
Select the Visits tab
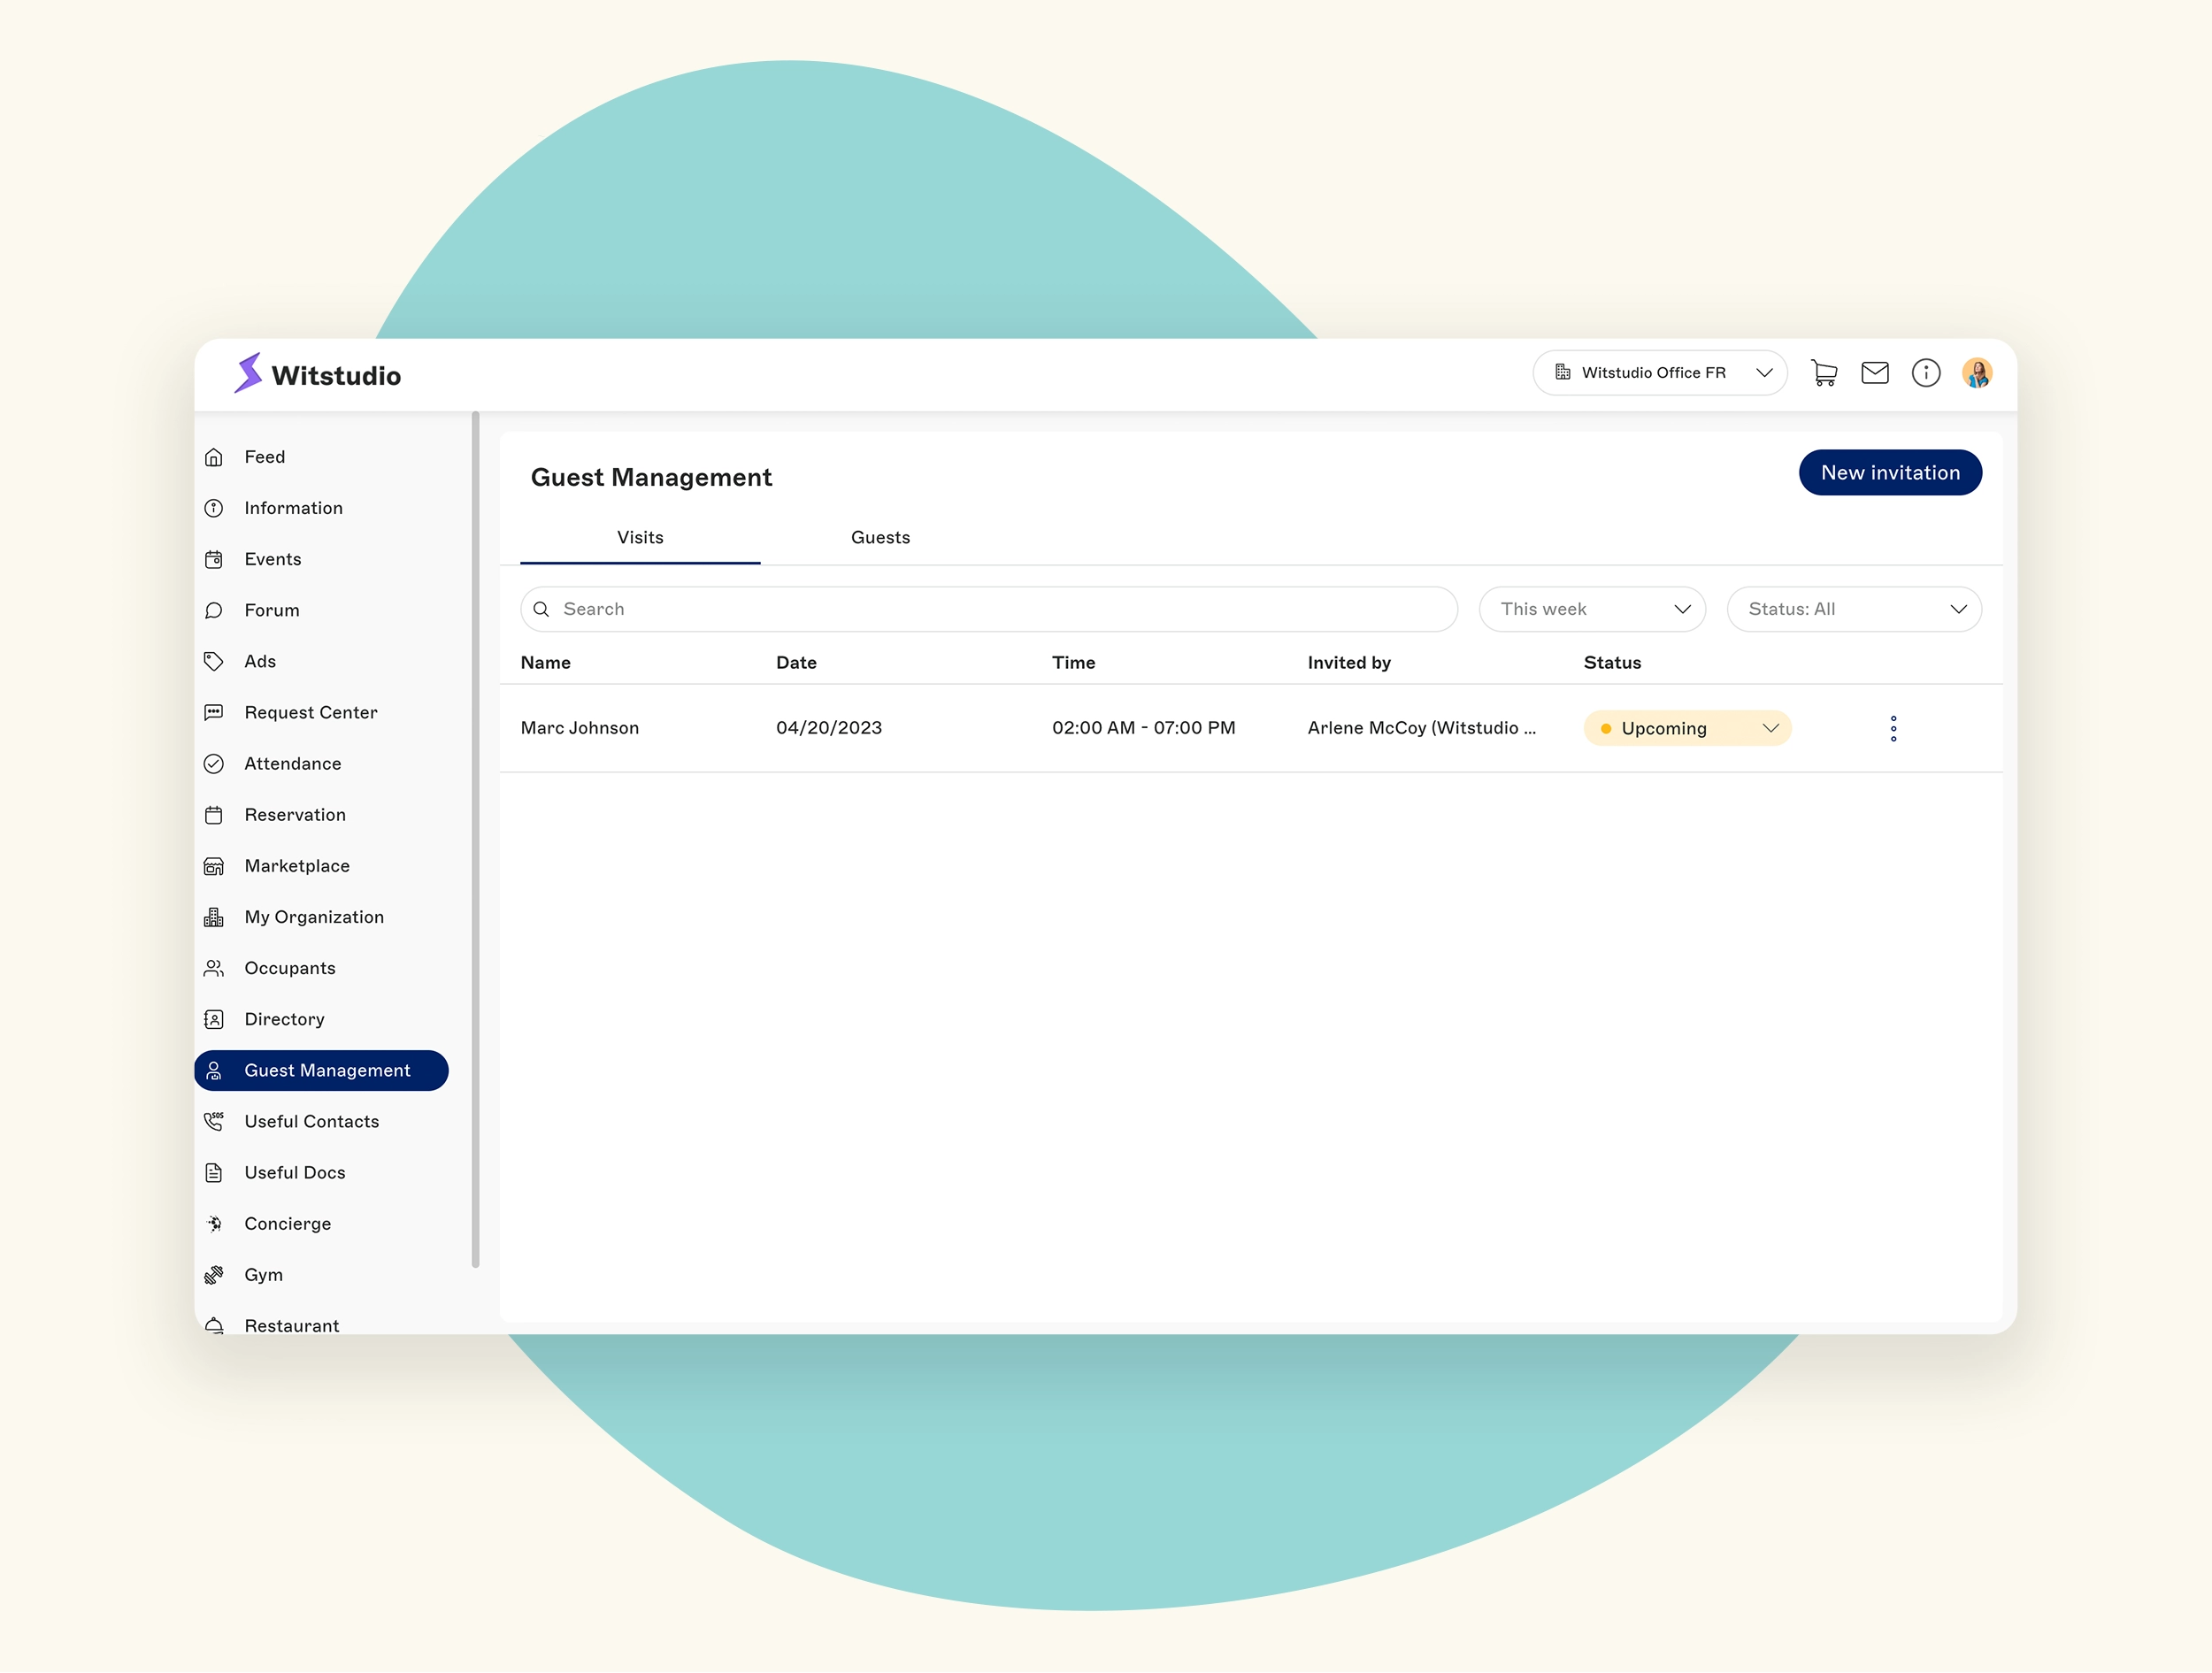pyautogui.click(x=640, y=537)
